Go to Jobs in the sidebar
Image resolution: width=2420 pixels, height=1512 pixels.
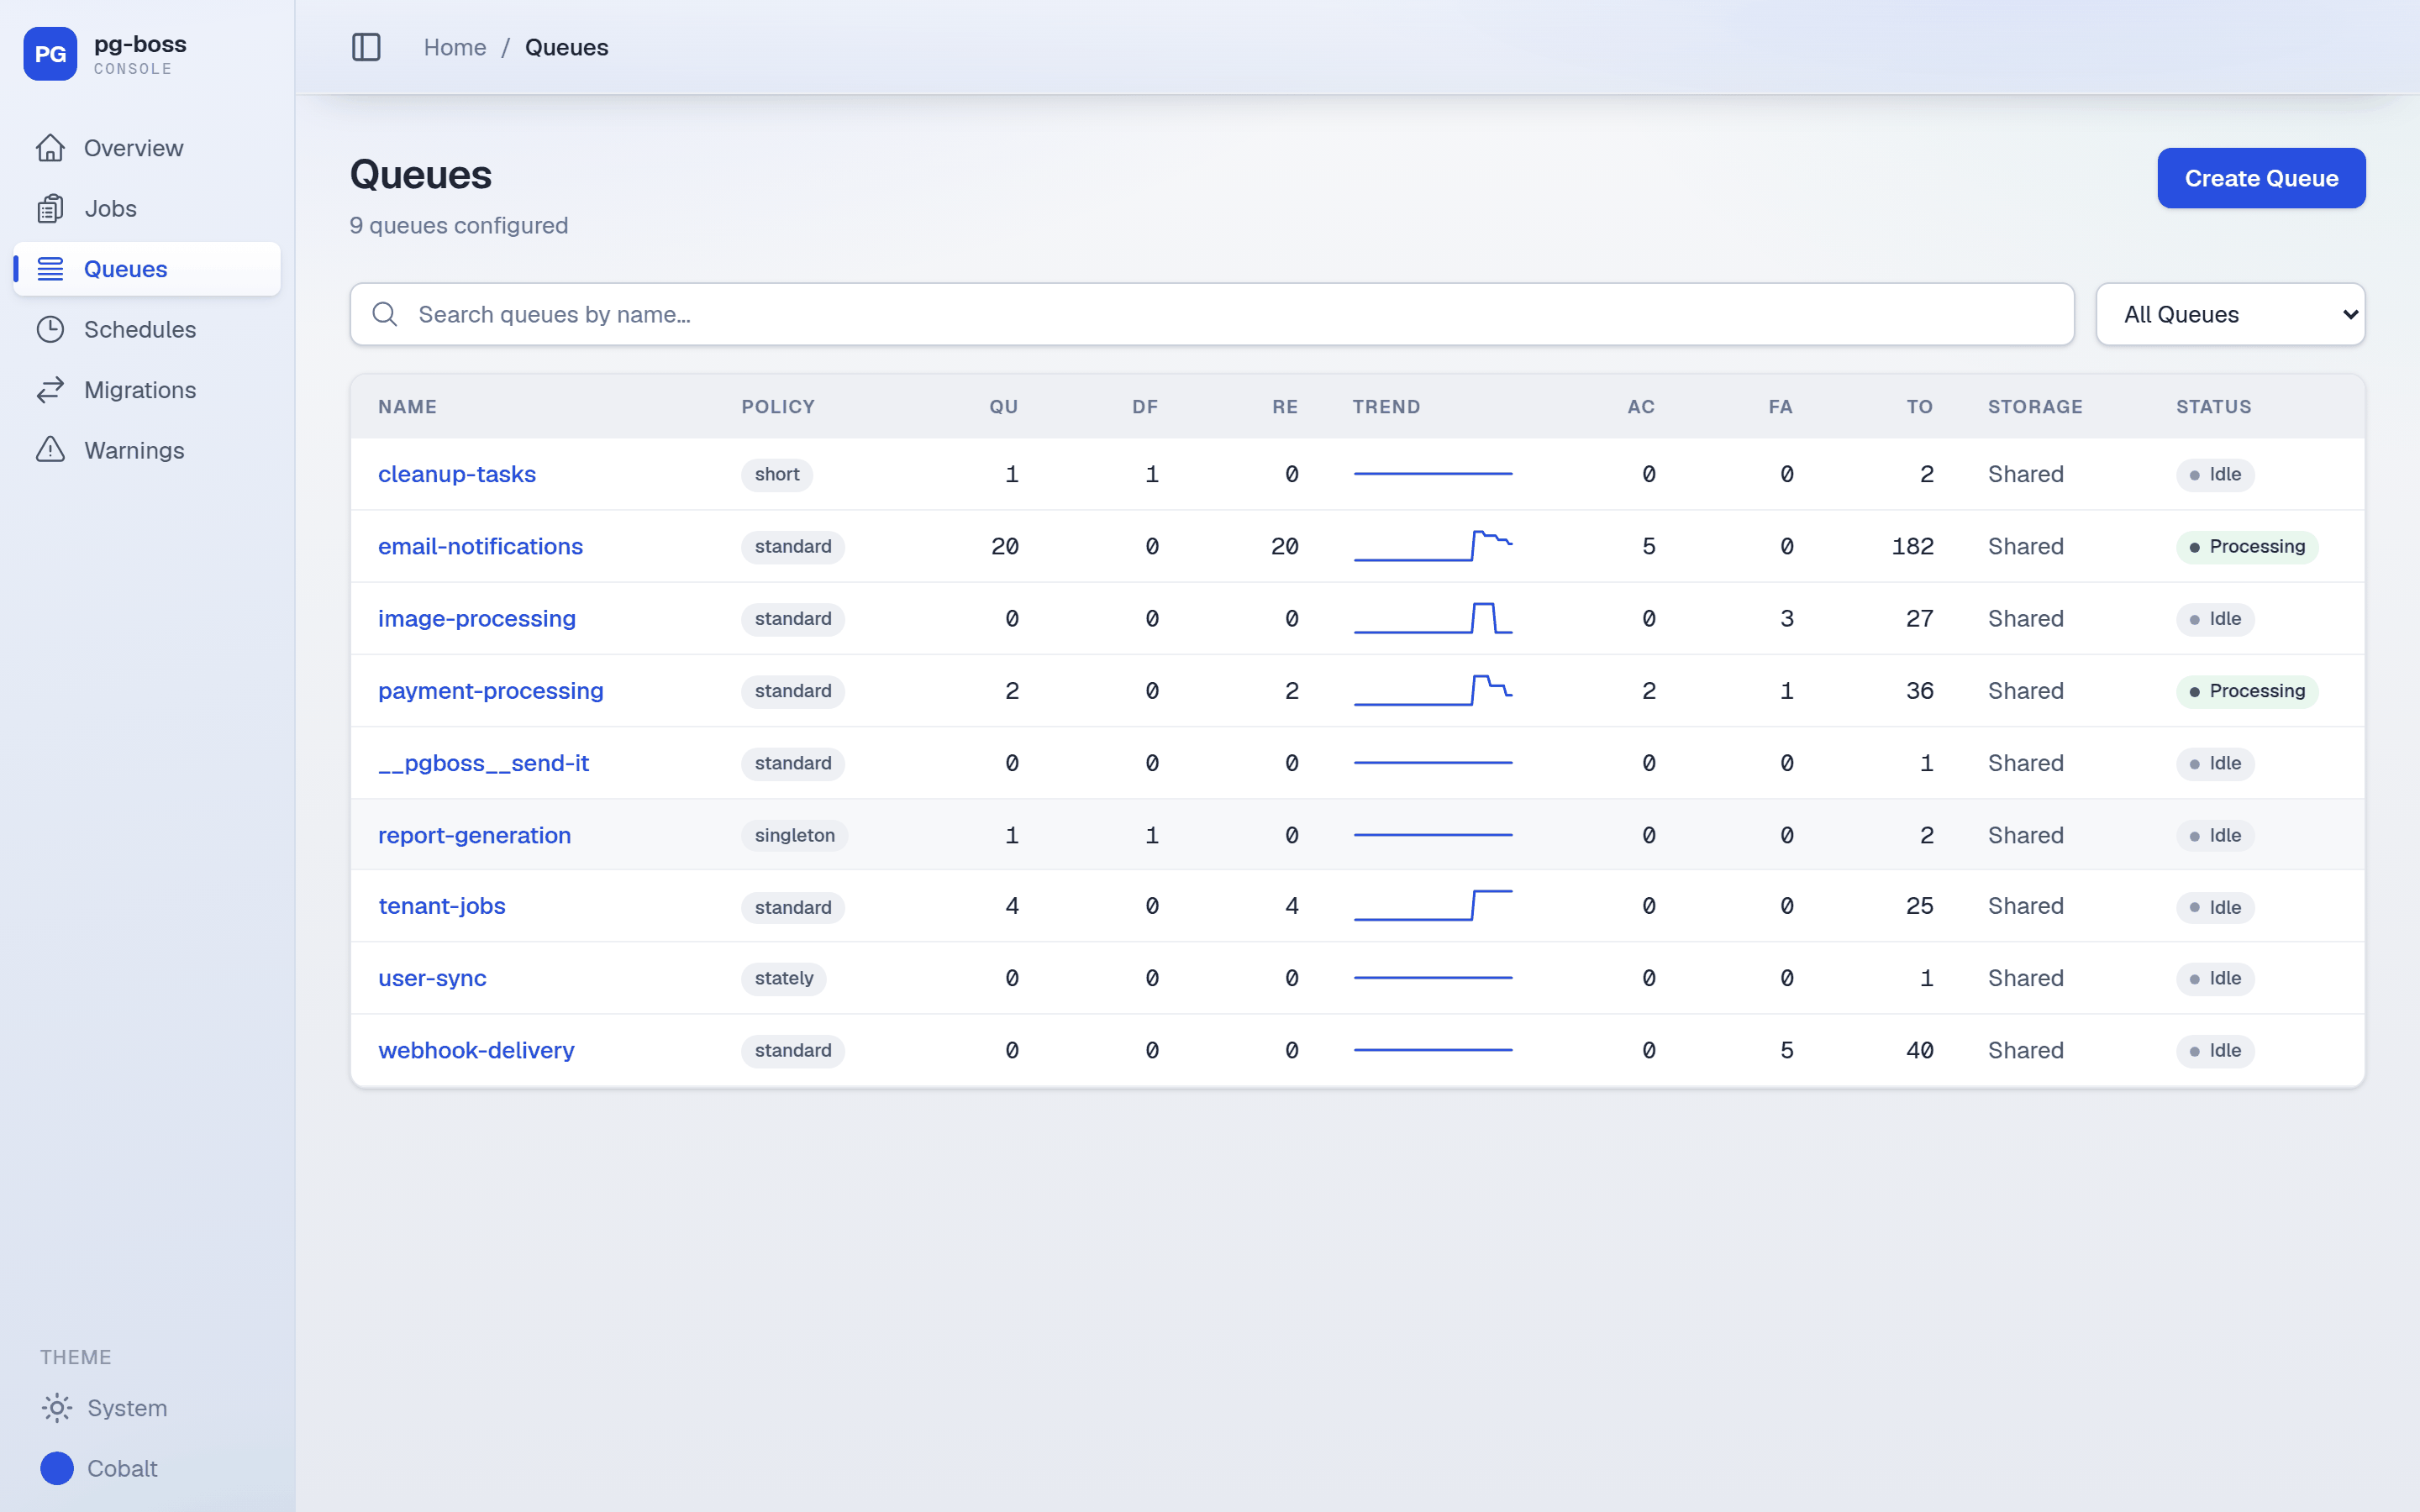(147, 208)
